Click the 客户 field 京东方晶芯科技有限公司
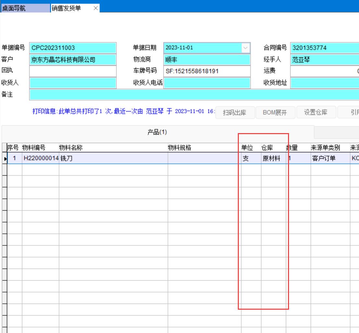The width and height of the screenshot is (359, 333). click(x=73, y=60)
